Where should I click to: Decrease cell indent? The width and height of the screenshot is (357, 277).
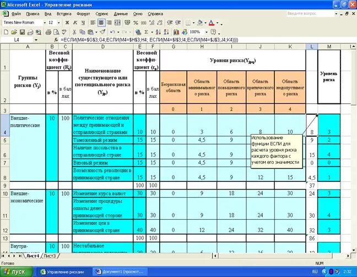coord(170,23)
